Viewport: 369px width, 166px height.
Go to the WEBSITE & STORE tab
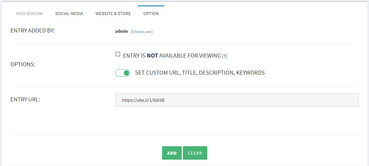113,14
